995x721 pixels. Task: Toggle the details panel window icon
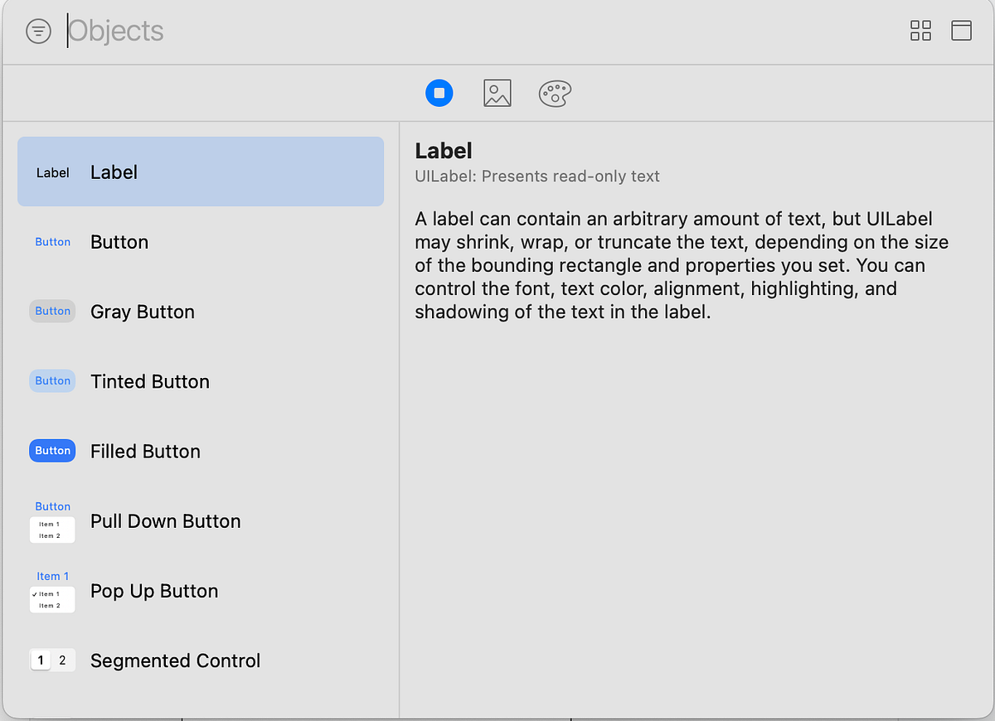(x=961, y=31)
